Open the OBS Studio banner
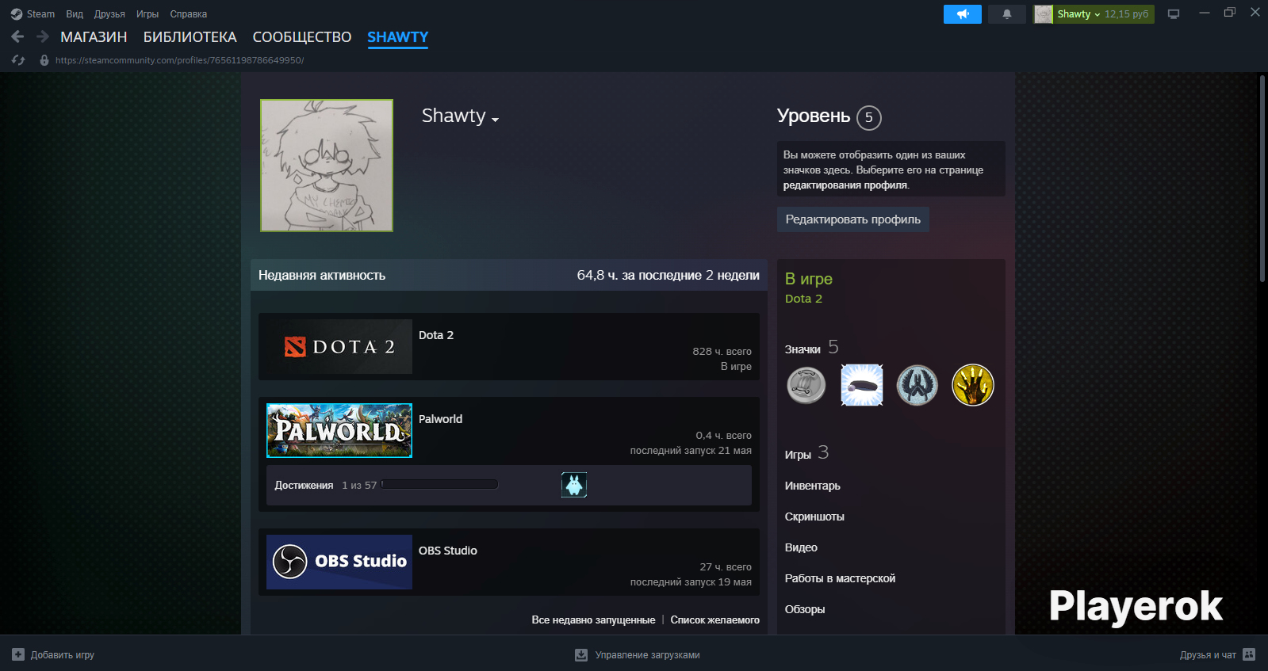 click(339, 562)
